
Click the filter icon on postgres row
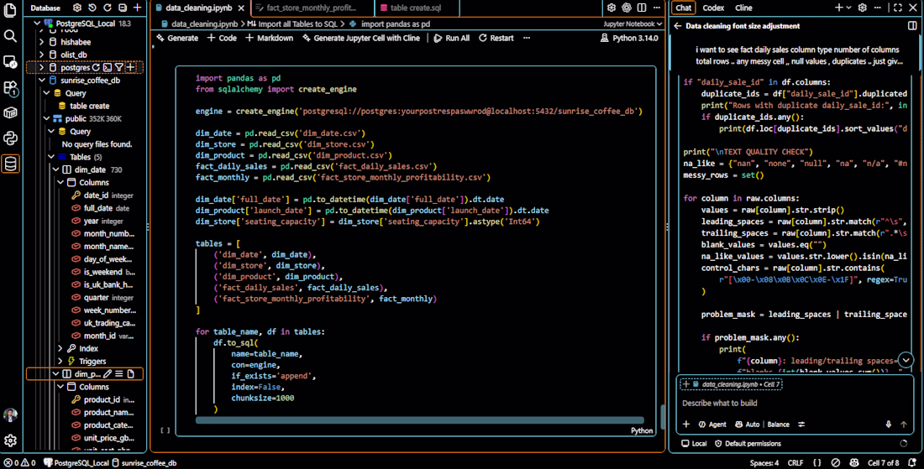119,68
